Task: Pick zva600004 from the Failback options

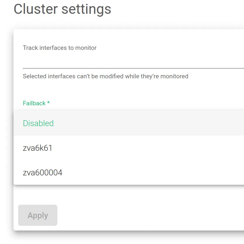Action: 43,172
